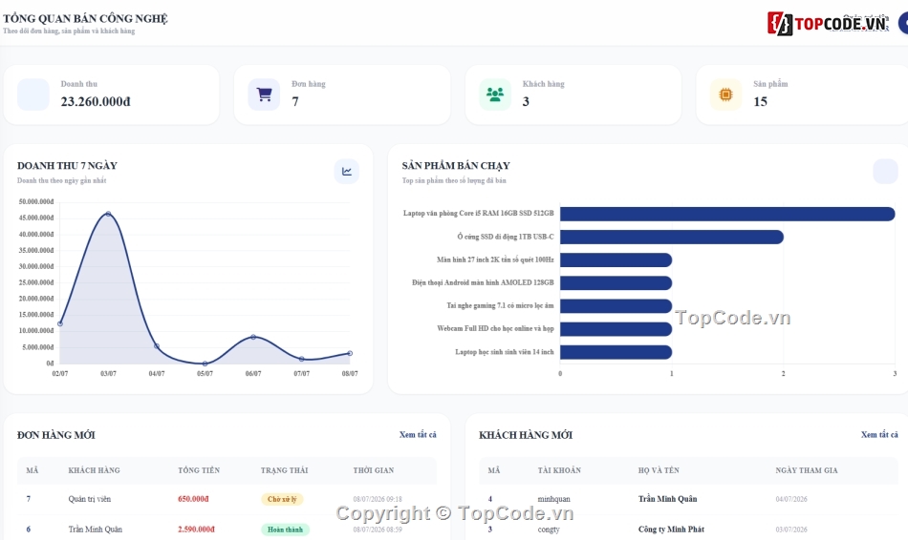The image size is (908, 540).
Task: Click the Hoàn thành status badge
Action: point(285,529)
